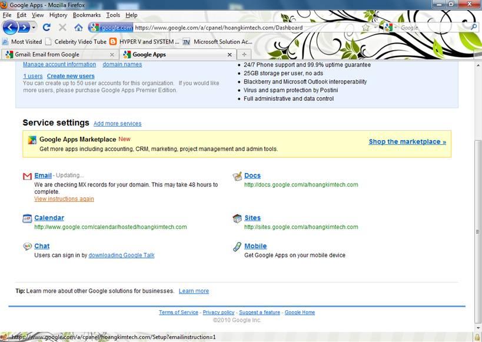Open the Home page icon
Image resolution: width=482 pixels, height=342 pixels.
pos(79,28)
